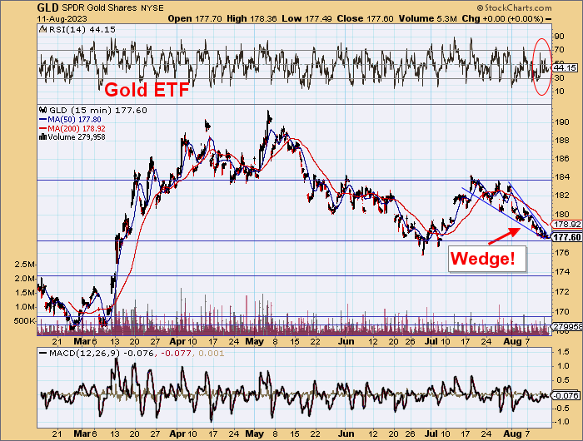Click 'Aug' on the MACD panel date axis
Viewport: 583px width, 441px height.
(512, 434)
